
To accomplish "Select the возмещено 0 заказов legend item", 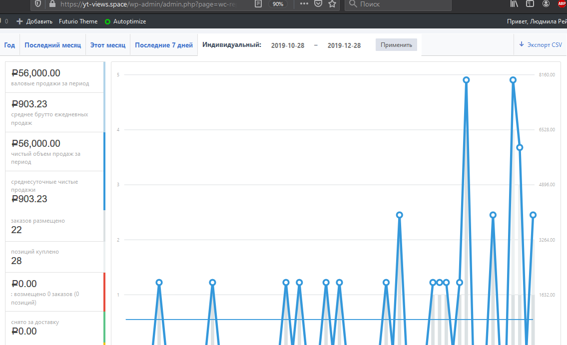I will 55,292.
